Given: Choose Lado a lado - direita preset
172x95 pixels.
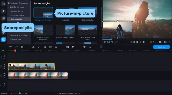Looking at the screenshot, I should click(65, 30).
